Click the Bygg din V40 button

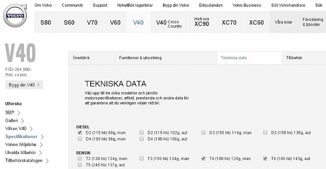click(24, 85)
